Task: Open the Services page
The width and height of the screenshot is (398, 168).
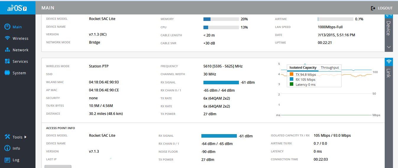Action: (17, 61)
